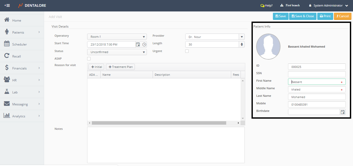Click the Help speech bubble icon
The image size is (353, 166).
click(x=262, y=5)
